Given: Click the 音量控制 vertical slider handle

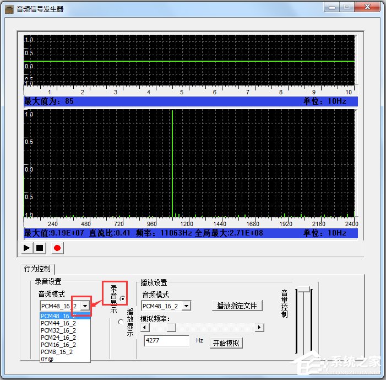Looking at the screenshot, I should click(x=303, y=290).
